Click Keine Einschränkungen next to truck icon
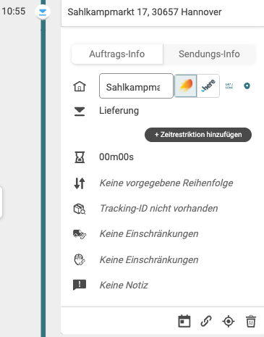264x337 pixels. click(x=149, y=234)
